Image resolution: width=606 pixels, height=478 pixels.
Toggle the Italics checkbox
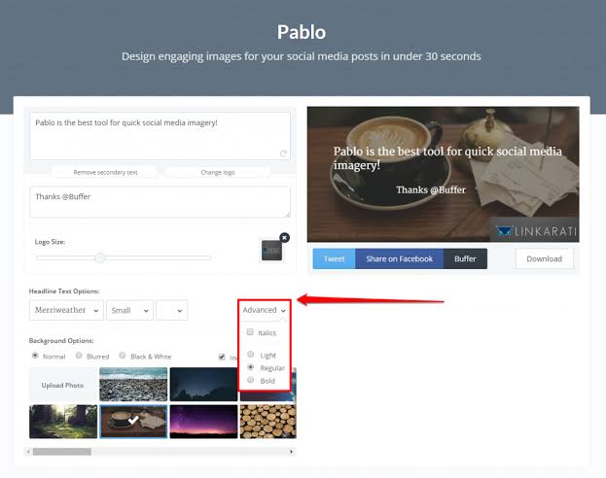(250, 331)
